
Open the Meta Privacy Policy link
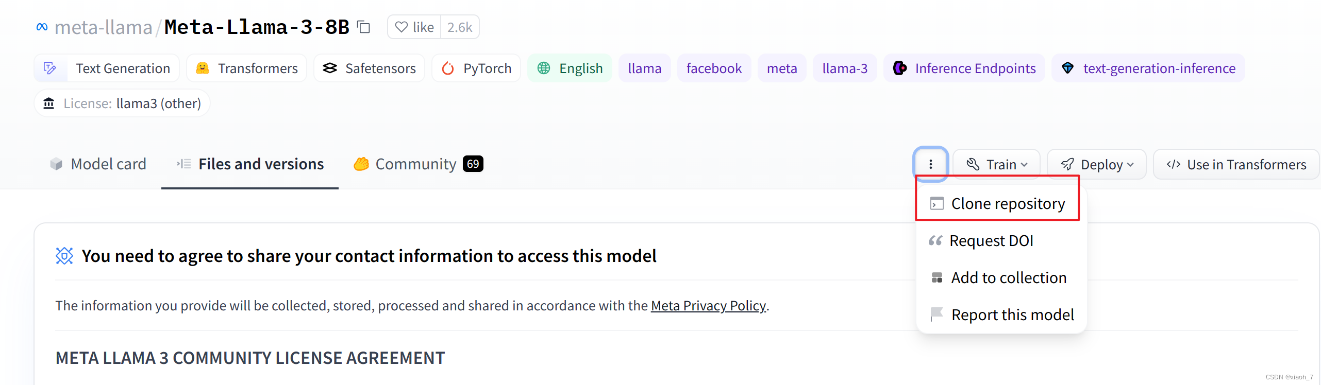(x=709, y=306)
